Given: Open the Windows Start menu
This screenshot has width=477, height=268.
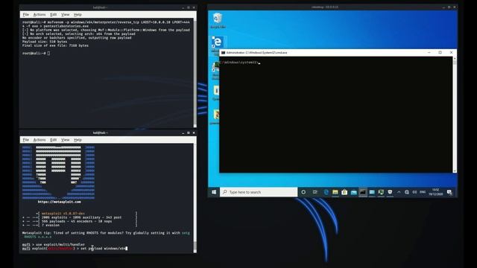Looking at the screenshot, I should [x=214, y=192].
